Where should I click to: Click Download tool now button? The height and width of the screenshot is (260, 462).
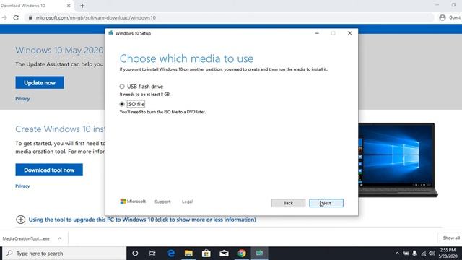[x=49, y=170]
